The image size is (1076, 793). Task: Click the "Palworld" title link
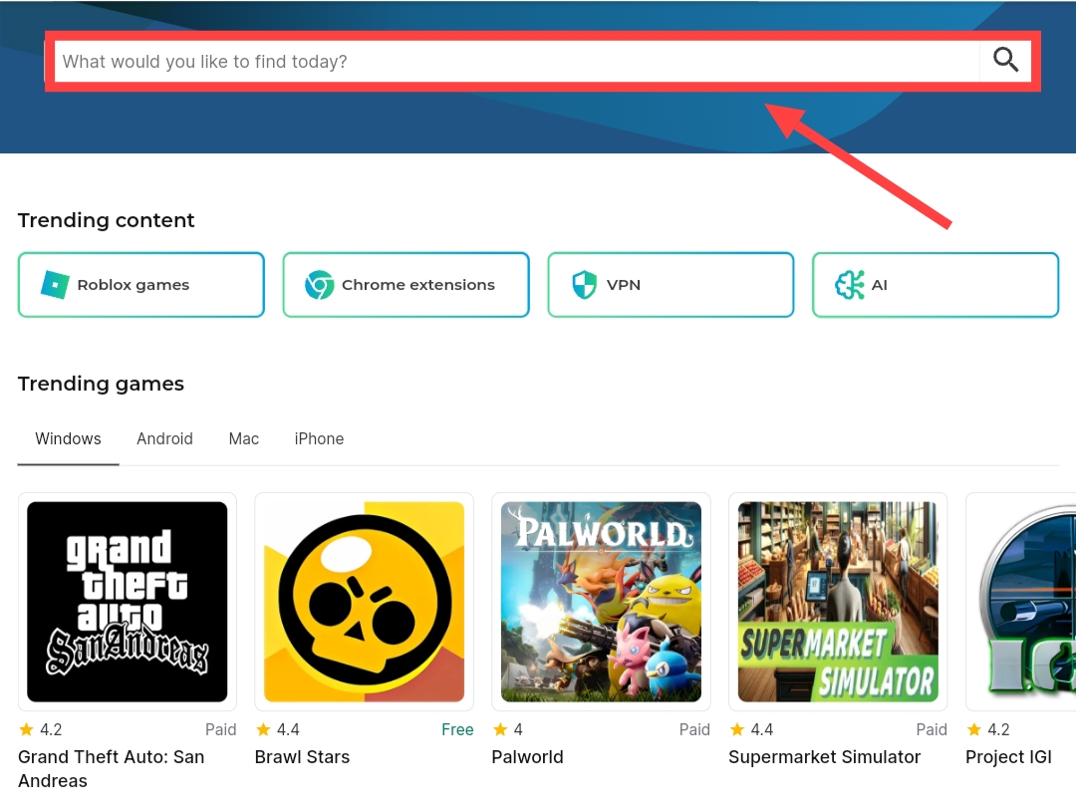click(x=528, y=757)
